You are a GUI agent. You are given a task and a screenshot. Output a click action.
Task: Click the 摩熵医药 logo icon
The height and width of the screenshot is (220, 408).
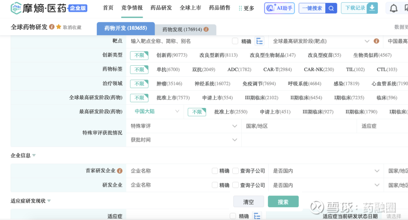[x=16, y=8]
